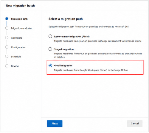
Task: Click the Staged migration label
Action: point(64,49)
